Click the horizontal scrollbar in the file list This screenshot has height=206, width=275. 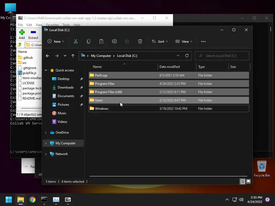click(168, 176)
